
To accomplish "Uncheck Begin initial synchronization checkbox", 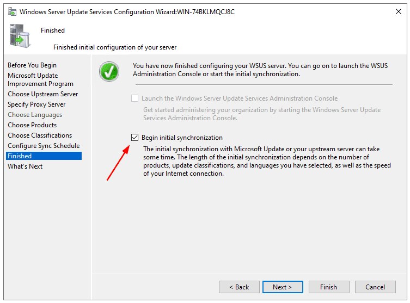I will click(134, 138).
